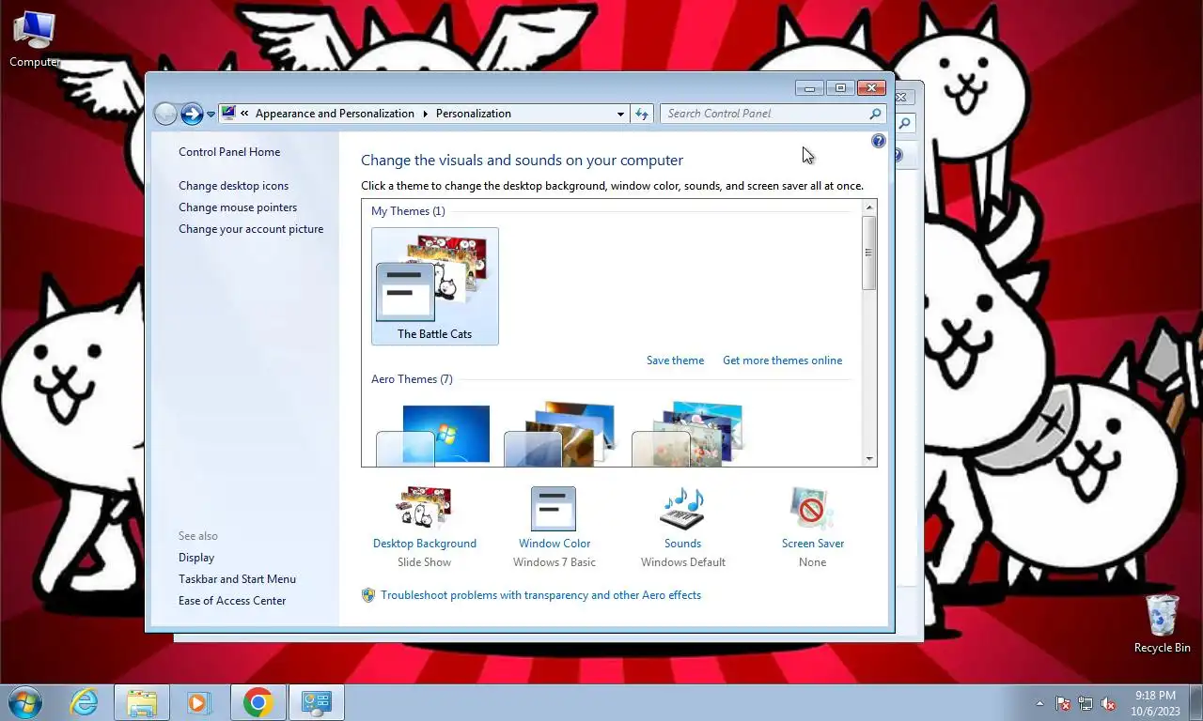The height and width of the screenshot is (721, 1203).
Task: Click the themes list scroll down arrow
Action: point(869,459)
